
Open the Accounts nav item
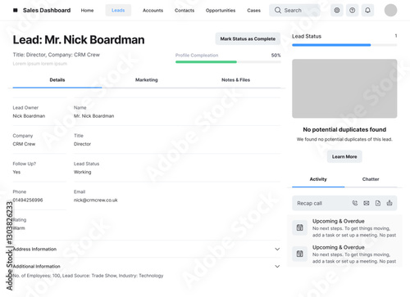[x=153, y=11]
